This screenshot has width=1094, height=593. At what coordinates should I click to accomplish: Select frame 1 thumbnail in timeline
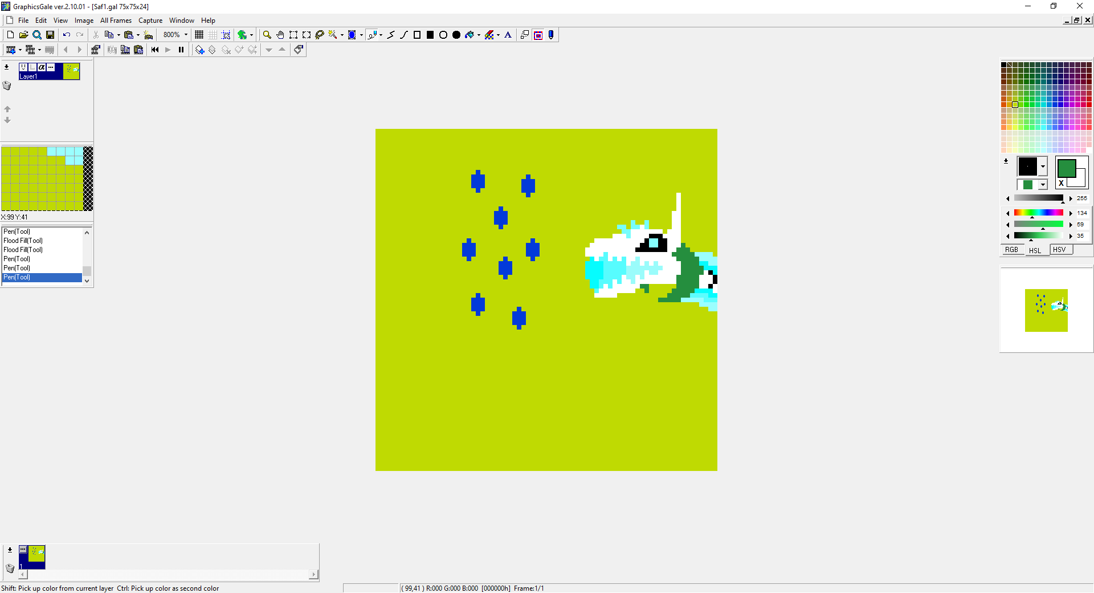tap(32, 557)
